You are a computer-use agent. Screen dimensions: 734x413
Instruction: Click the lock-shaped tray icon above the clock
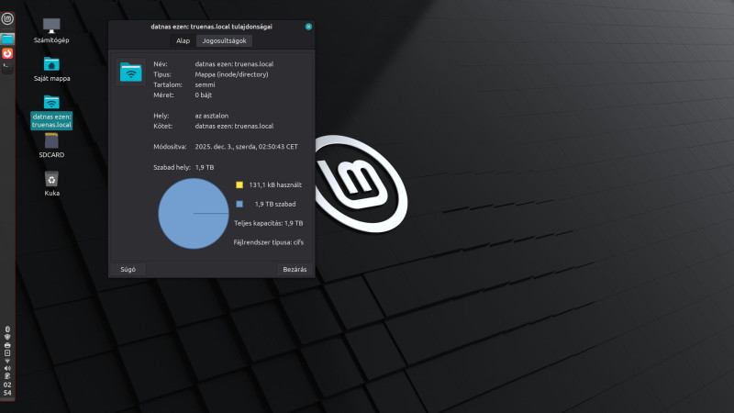(7, 376)
